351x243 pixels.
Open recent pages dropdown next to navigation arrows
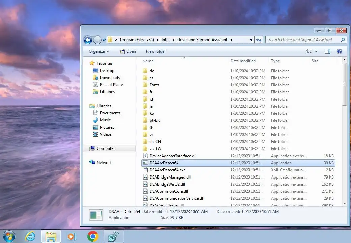[x=104, y=40]
